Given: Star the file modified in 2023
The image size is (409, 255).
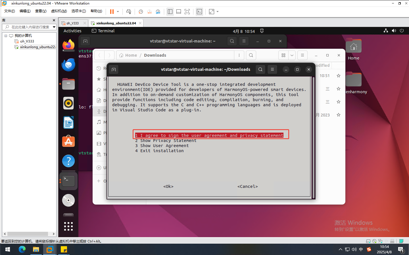Looking at the screenshot, I should click(338, 115).
